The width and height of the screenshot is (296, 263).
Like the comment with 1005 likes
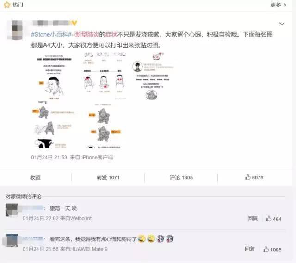[x=272, y=250]
